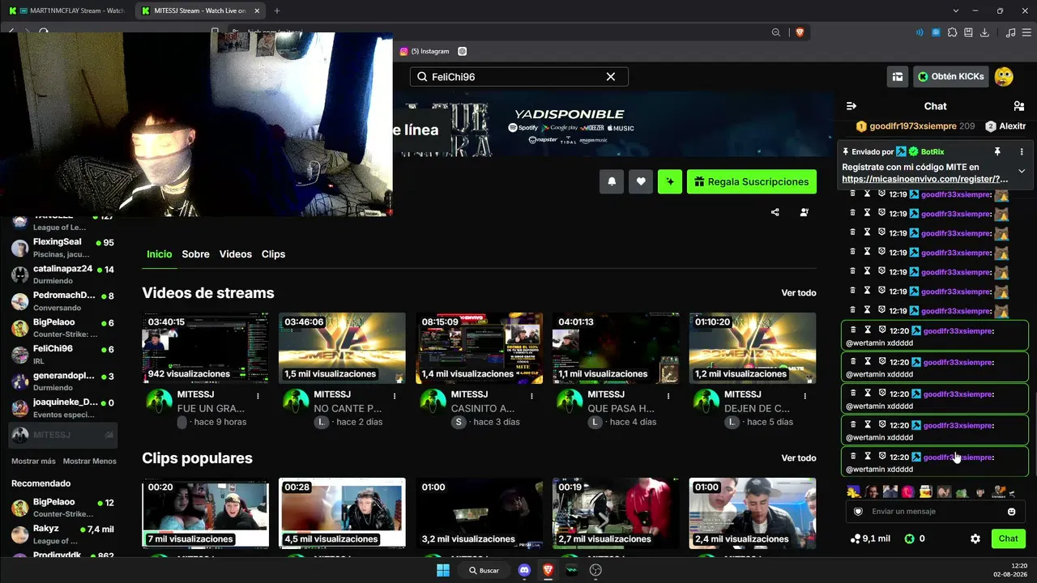Click the Enviar un mensaje input field
The image size is (1037, 583).
pyautogui.click(x=936, y=512)
